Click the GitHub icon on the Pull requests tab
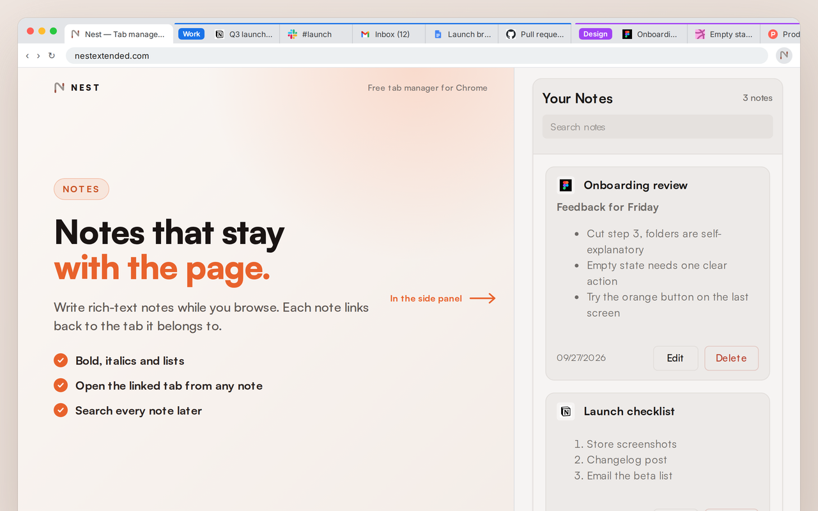Image resolution: width=818 pixels, height=511 pixels. click(x=511, y=34)
